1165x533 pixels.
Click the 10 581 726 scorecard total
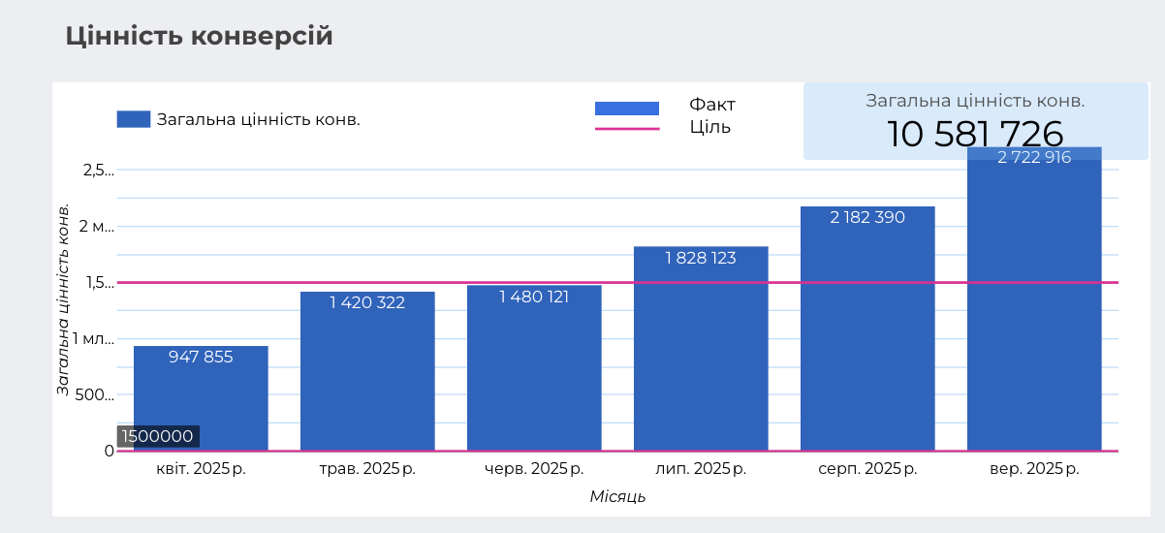974,135
